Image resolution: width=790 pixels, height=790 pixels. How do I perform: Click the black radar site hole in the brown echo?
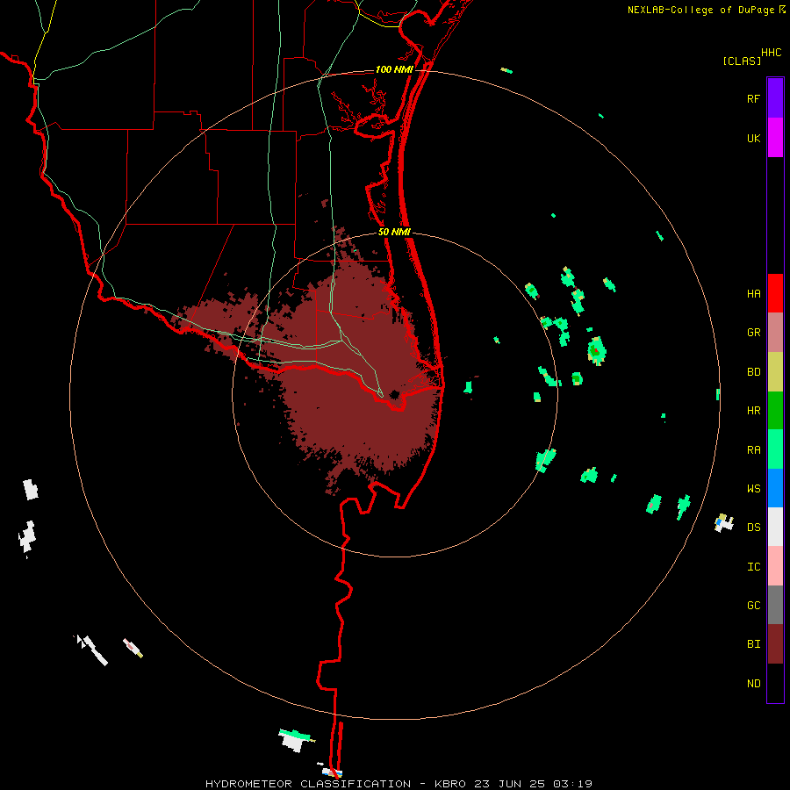pos(394,394)
